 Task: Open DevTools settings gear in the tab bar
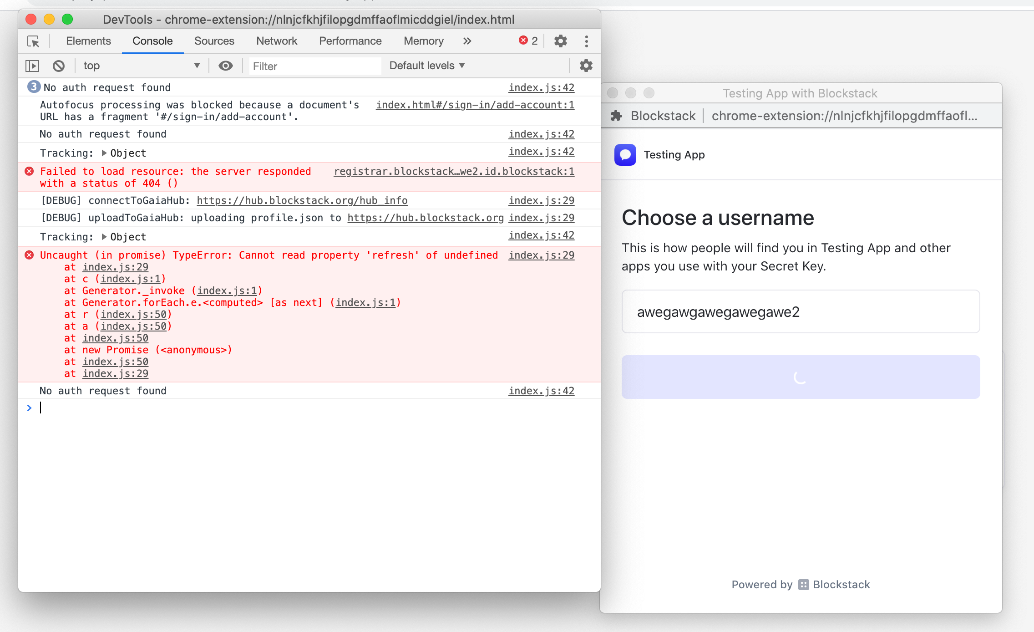[x=560, y=41]
